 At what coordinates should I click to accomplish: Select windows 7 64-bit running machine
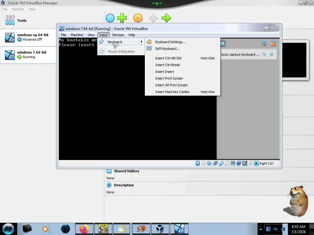(28, 55)
